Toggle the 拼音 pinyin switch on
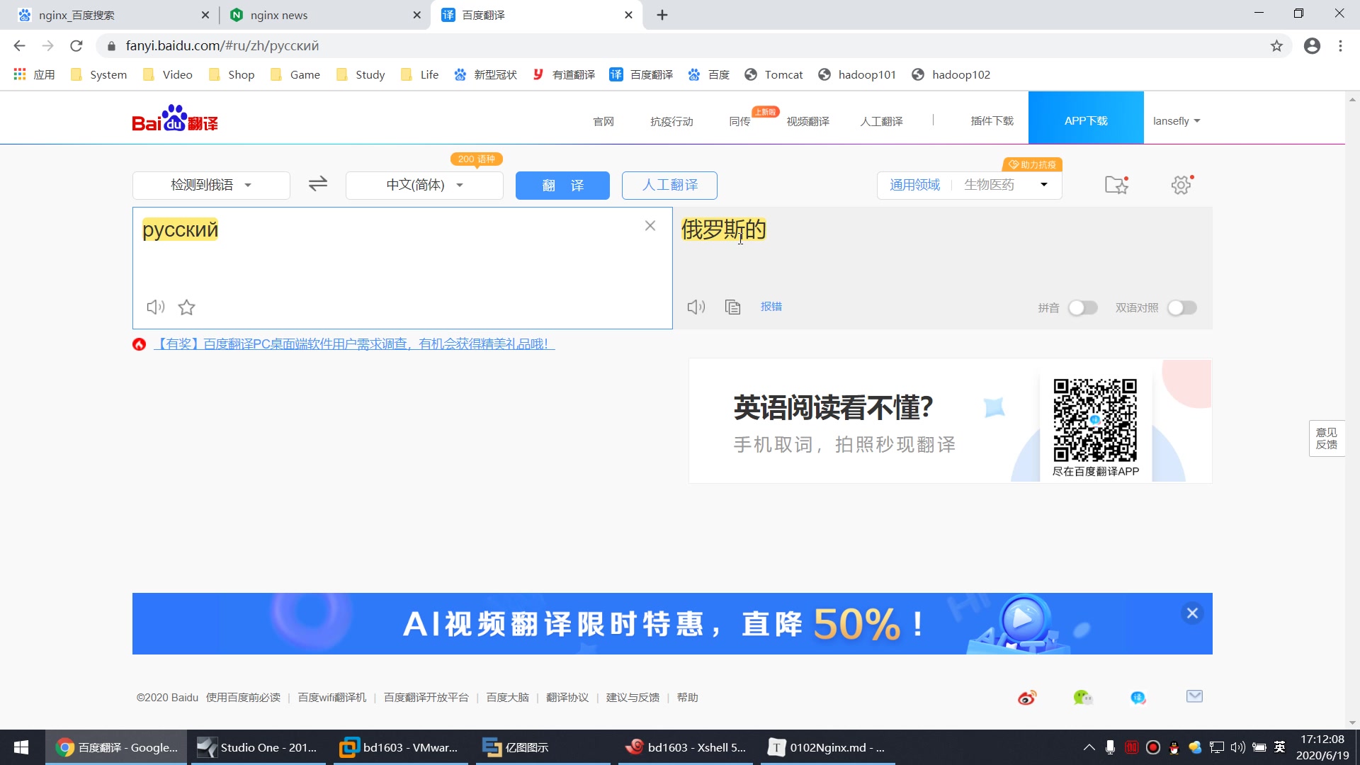 [x=1081, y=307]
